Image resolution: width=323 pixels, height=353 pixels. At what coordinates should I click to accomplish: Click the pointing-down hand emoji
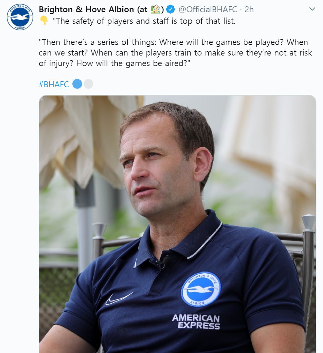[x=44, y=21]
